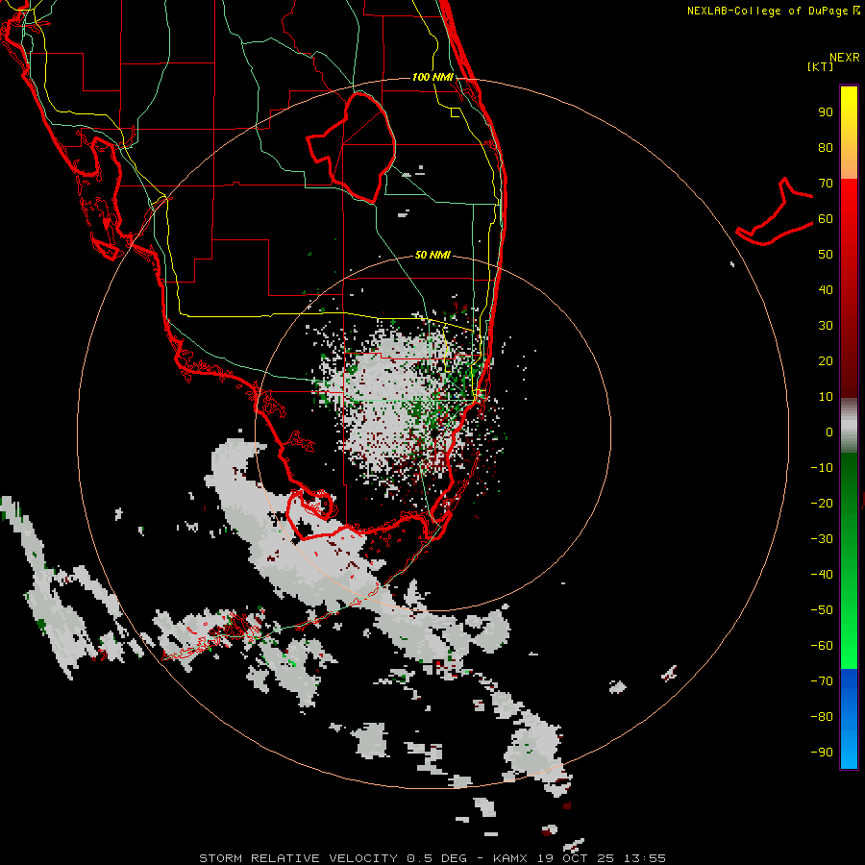The width and height of the screenshot is (865, 865).
Task: Click the 0 value on velocity scale
Action: pyautogui.click(x=829, y=432)
